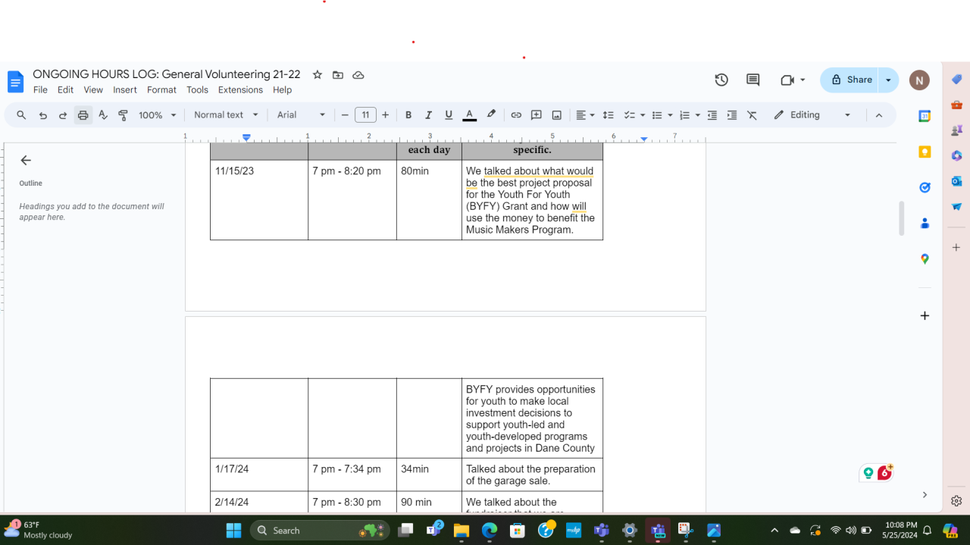Image resolution: width=970 pixels, height=545 pixels.
Task: Click the font size input field
Action: pos(365,115)
